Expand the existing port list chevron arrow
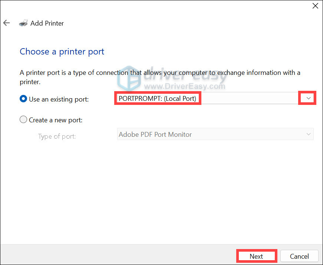This screenshot has height=265, width=323. 308,99
